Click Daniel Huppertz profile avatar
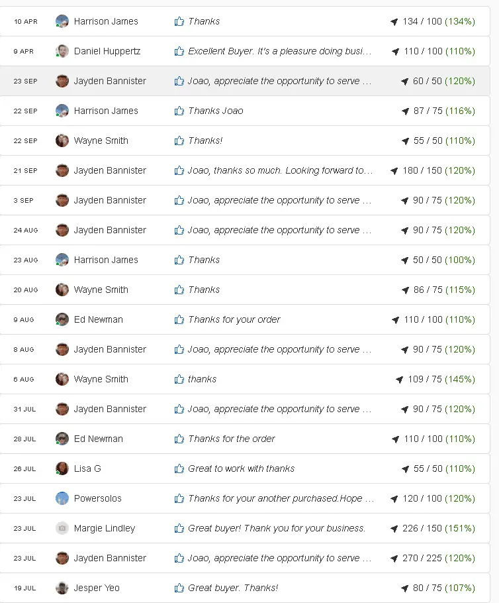Screen dimensions: 499x603 click(62, 51)
